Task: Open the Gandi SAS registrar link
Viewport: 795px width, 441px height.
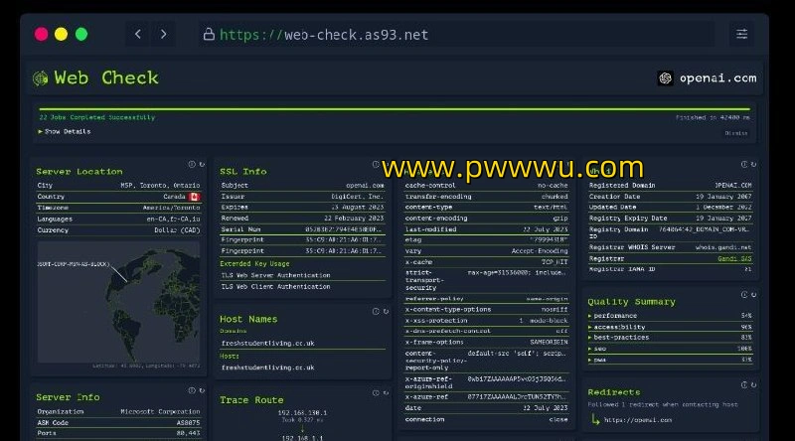Action: pyautogui.click(x=734, y=258)
